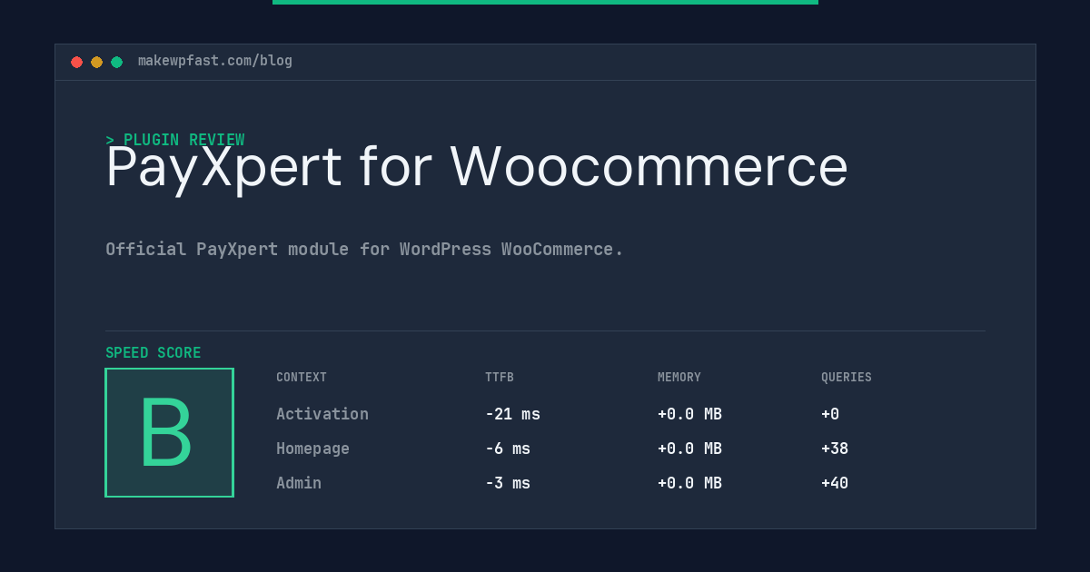Select the Admin row label

299,483
